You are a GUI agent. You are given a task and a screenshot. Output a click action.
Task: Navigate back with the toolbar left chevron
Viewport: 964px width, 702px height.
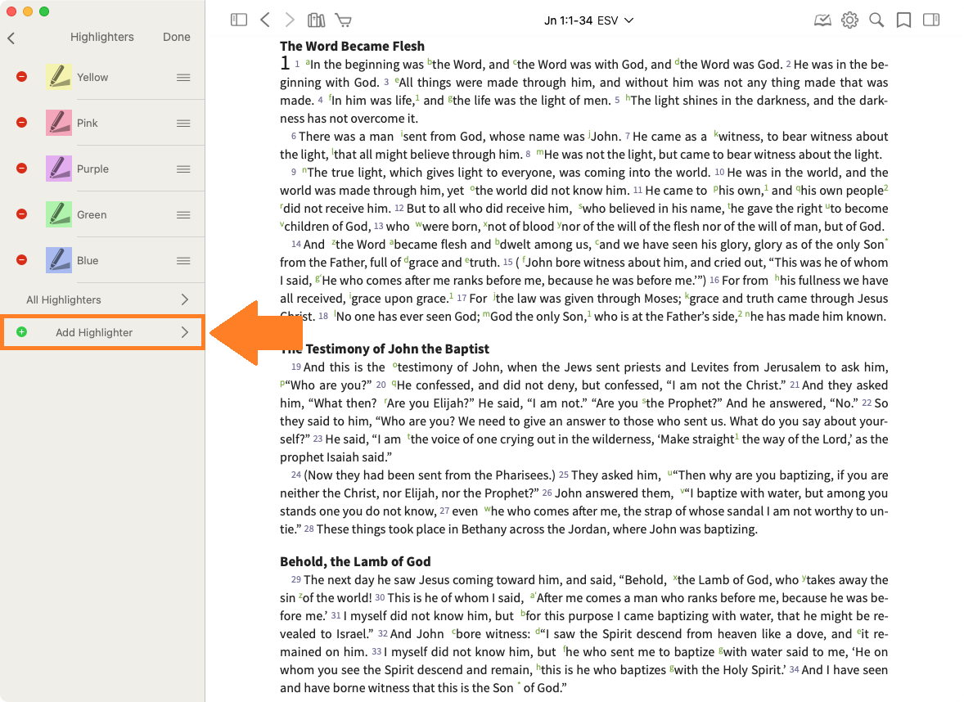click(x=264, y=20)
